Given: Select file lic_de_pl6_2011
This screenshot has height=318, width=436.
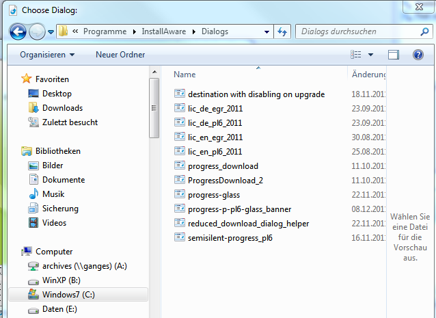Looking at the screenshot, I should coord(215,123).
